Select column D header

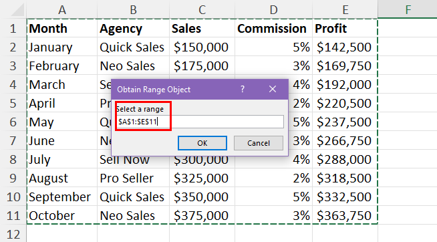[x=273, y=9]
